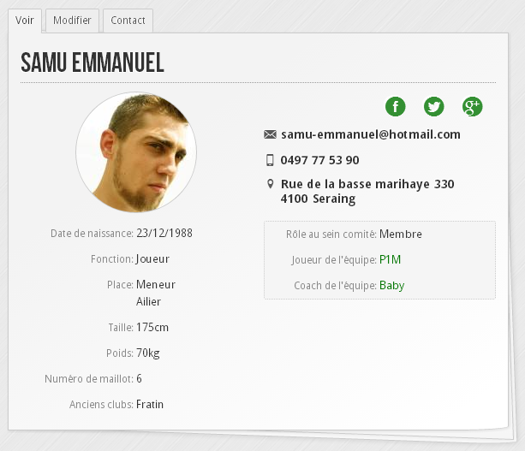Open the Modifier tab
Screen dimensions: 525x451
[x=72, y=21]
